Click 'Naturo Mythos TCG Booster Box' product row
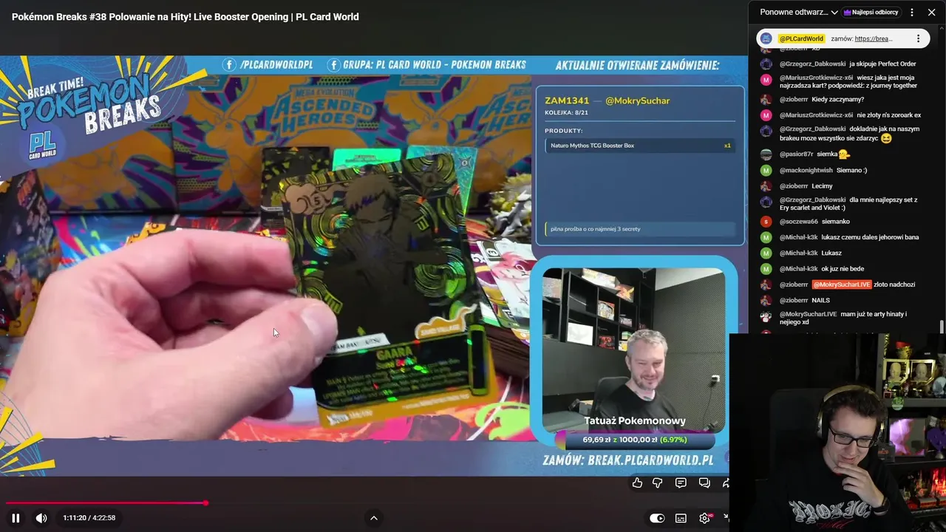 640,146
